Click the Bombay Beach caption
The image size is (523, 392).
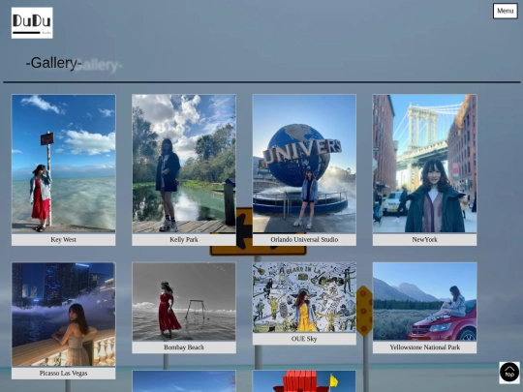[x=184, y=347]
